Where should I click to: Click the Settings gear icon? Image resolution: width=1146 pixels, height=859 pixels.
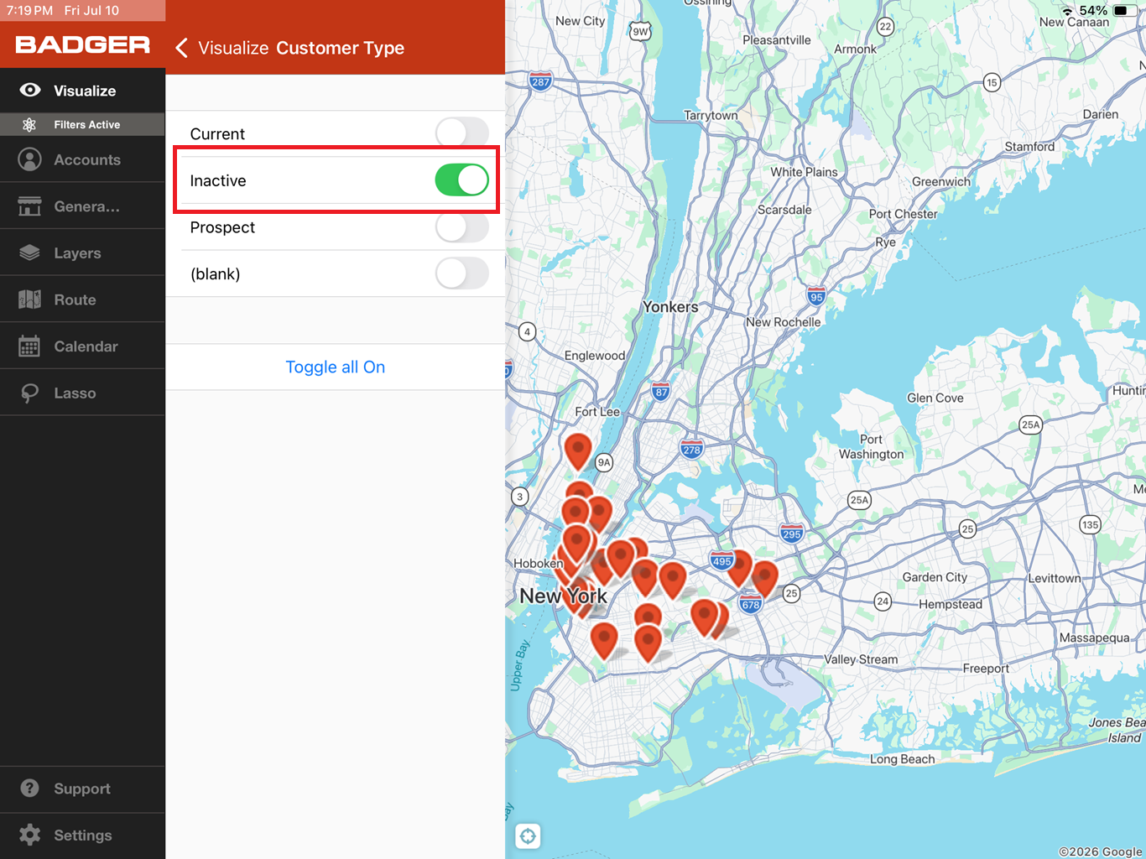tap(29, 835)
